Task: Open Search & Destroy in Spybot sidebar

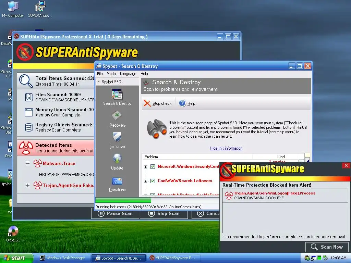Action: 117,97
